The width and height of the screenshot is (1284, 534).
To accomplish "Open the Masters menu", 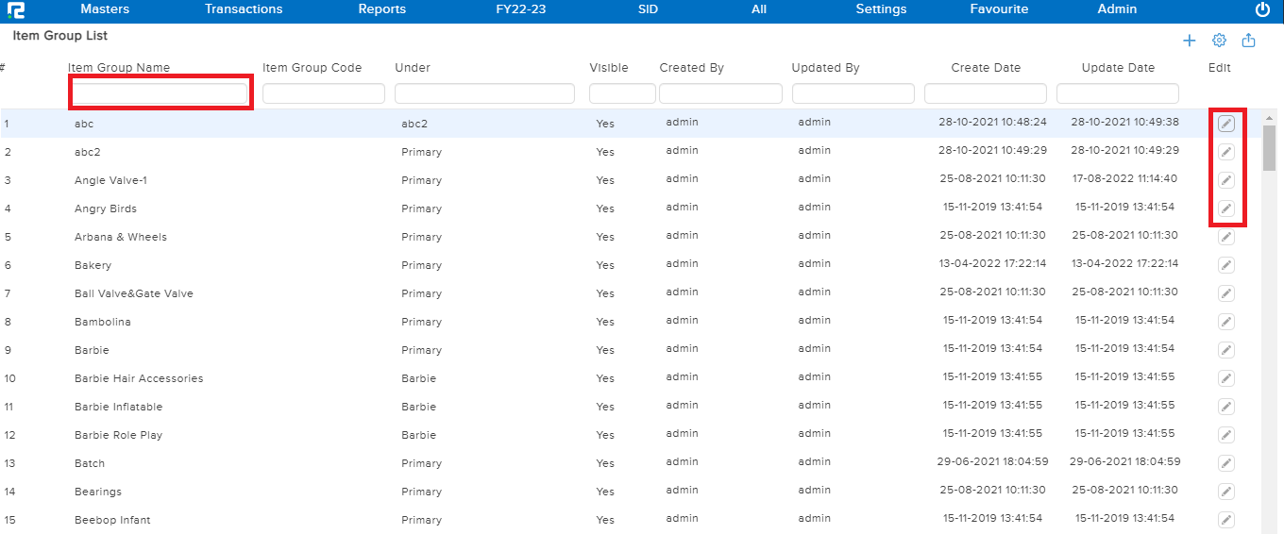I will point(105,9).
